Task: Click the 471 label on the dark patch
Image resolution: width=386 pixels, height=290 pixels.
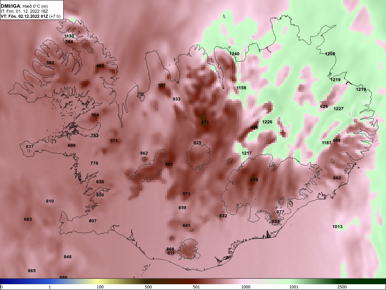Action: coord(205,122)
